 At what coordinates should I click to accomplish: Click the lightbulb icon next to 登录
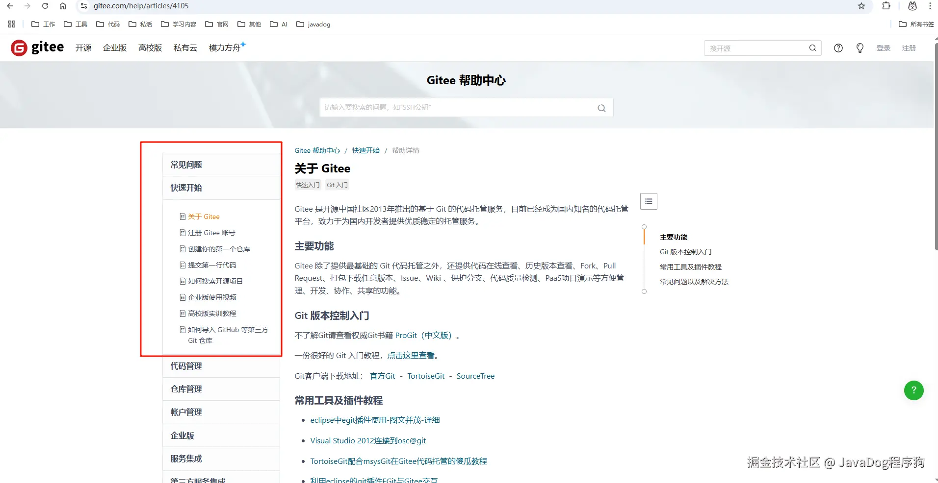pyautogui.click(x=859, y=48)
